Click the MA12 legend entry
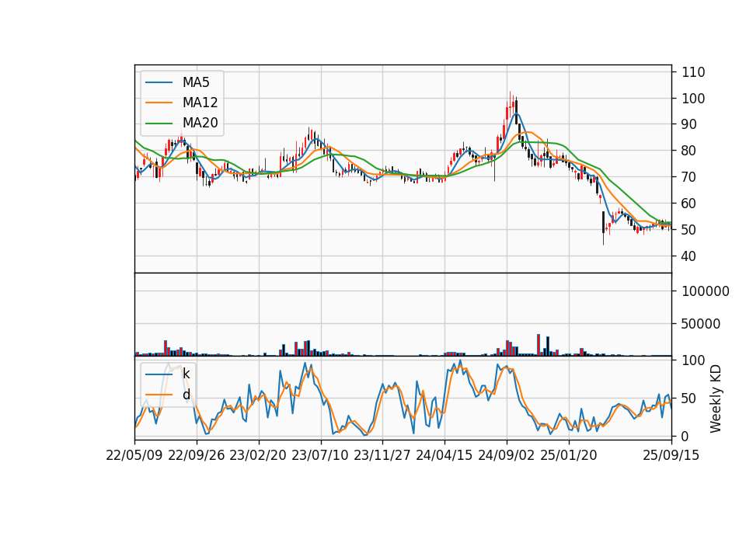The image size is (746, 536). [182, 103]
